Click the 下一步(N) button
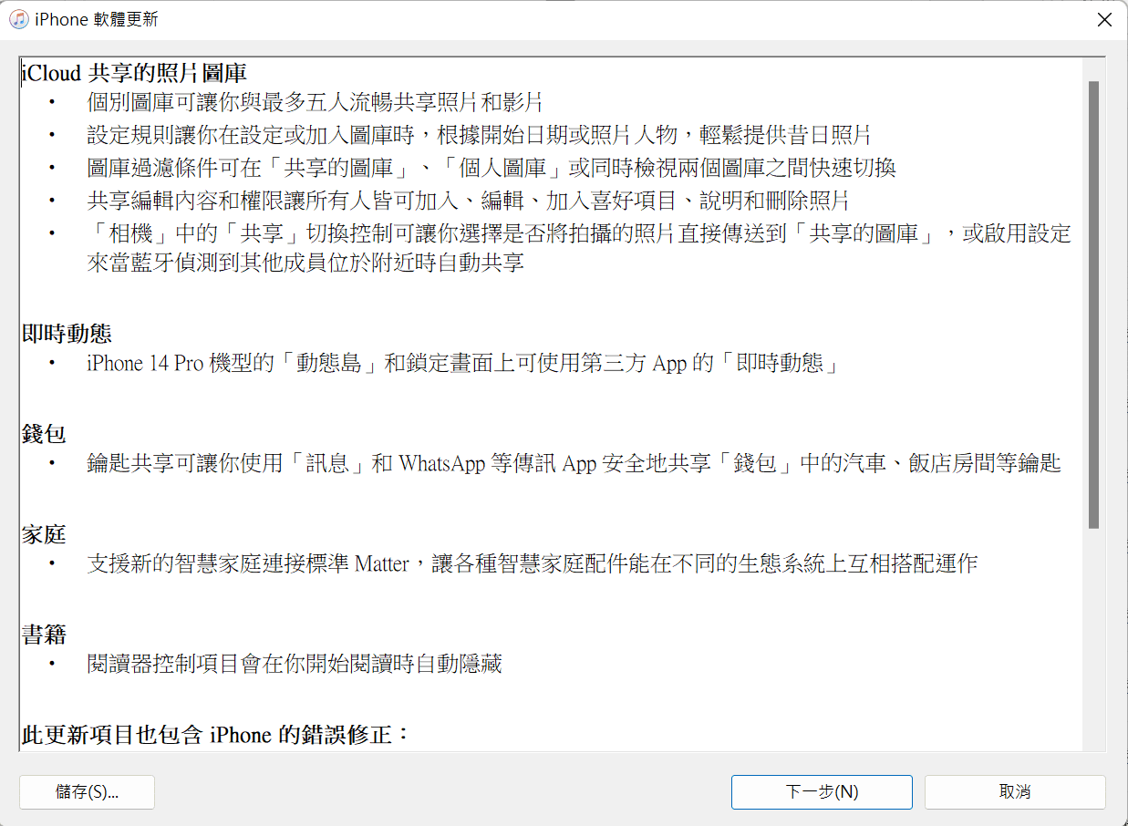 click(x=822, y=792)
